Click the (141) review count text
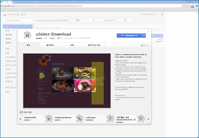Image resolution: width=199 pixels, height=138 pixels. pos(45,38)
